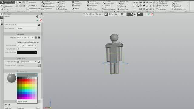The image size is (194, 109).
Task: Create a new document
Action: pos(17,2)
